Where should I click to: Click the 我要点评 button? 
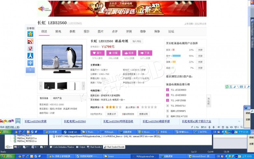pyautogui.click(x=112, y=114)
